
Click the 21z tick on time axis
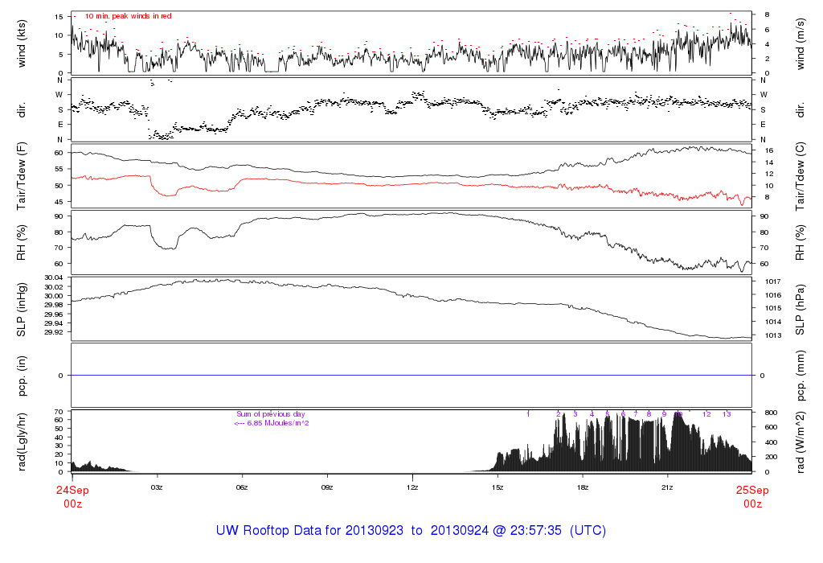(x=667, y=487)
